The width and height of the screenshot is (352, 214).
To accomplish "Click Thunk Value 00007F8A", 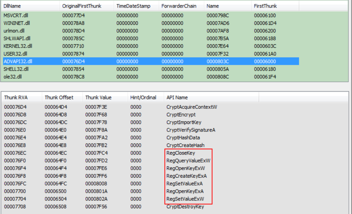I will point(96,130).
